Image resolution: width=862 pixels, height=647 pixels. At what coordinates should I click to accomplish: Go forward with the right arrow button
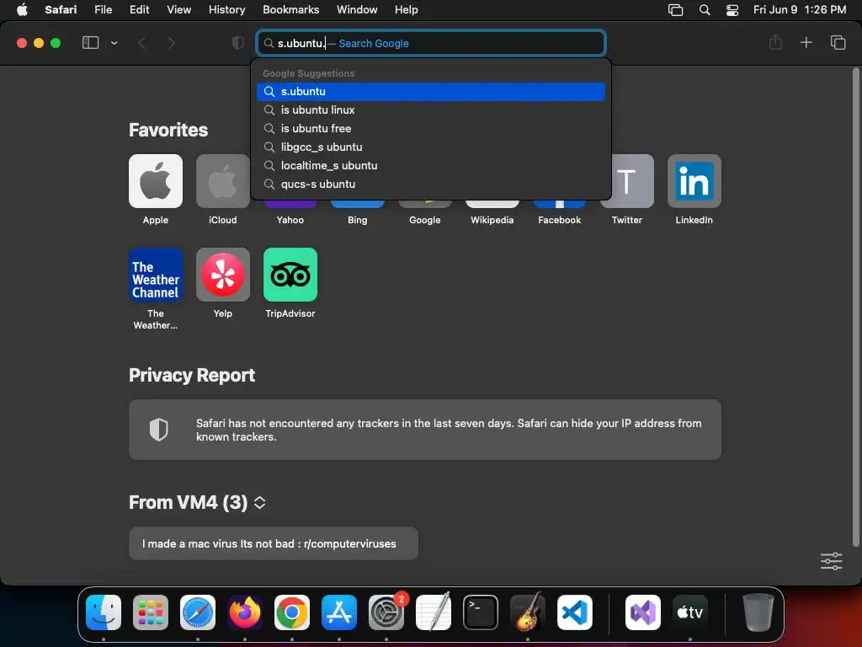(x=171, y=43)
